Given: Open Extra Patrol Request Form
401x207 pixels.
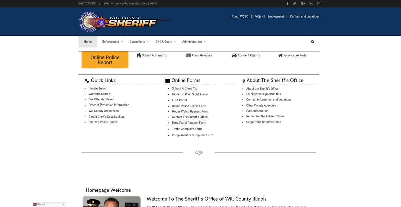Looking at the screenshot, I should coord(189,123).
